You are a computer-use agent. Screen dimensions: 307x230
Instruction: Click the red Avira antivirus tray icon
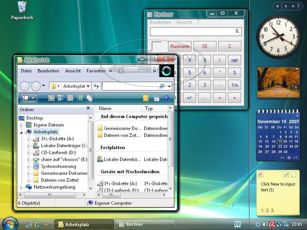coord(272,224)
